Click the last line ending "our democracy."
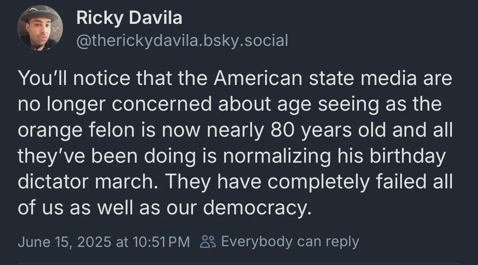Image resolution: width=478 pixels, height=265 pixels. pos(162,207)
